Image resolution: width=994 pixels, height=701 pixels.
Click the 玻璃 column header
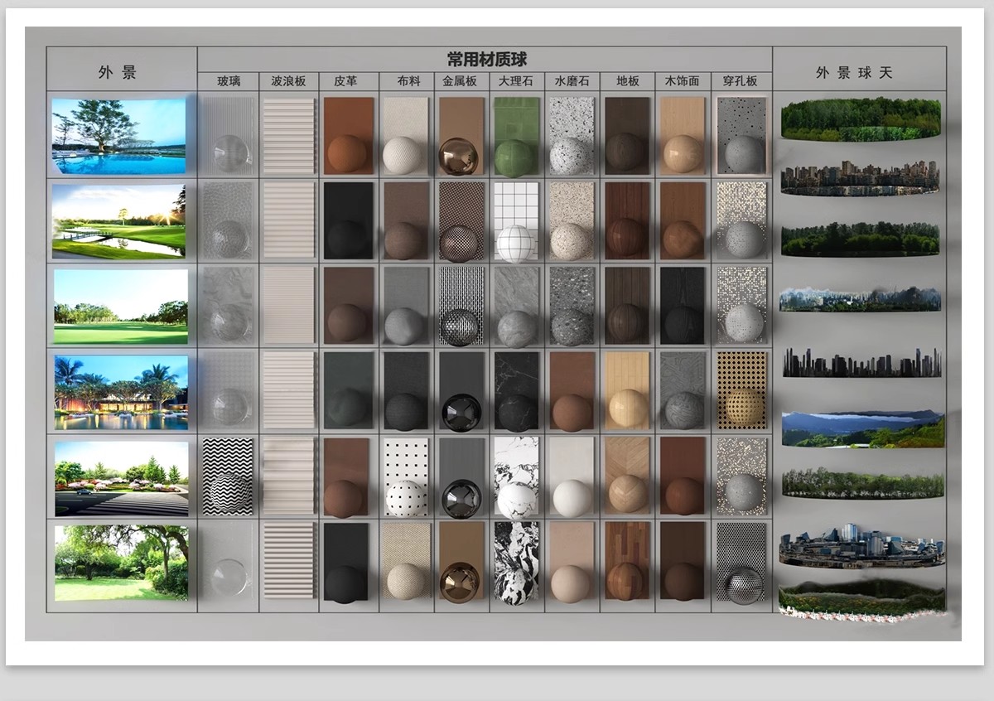tap(229, 81)
